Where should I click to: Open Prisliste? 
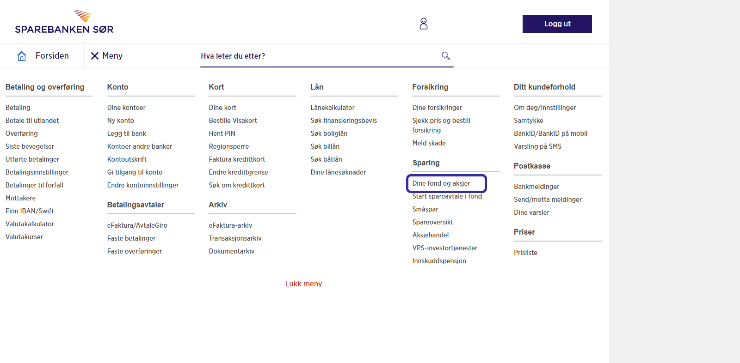point(526,253)
